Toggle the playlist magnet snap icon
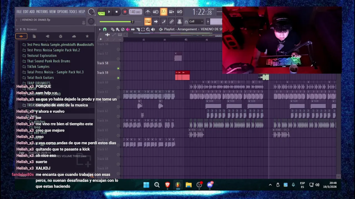Screen dimensions: 355x199 (x=105, y=29)
